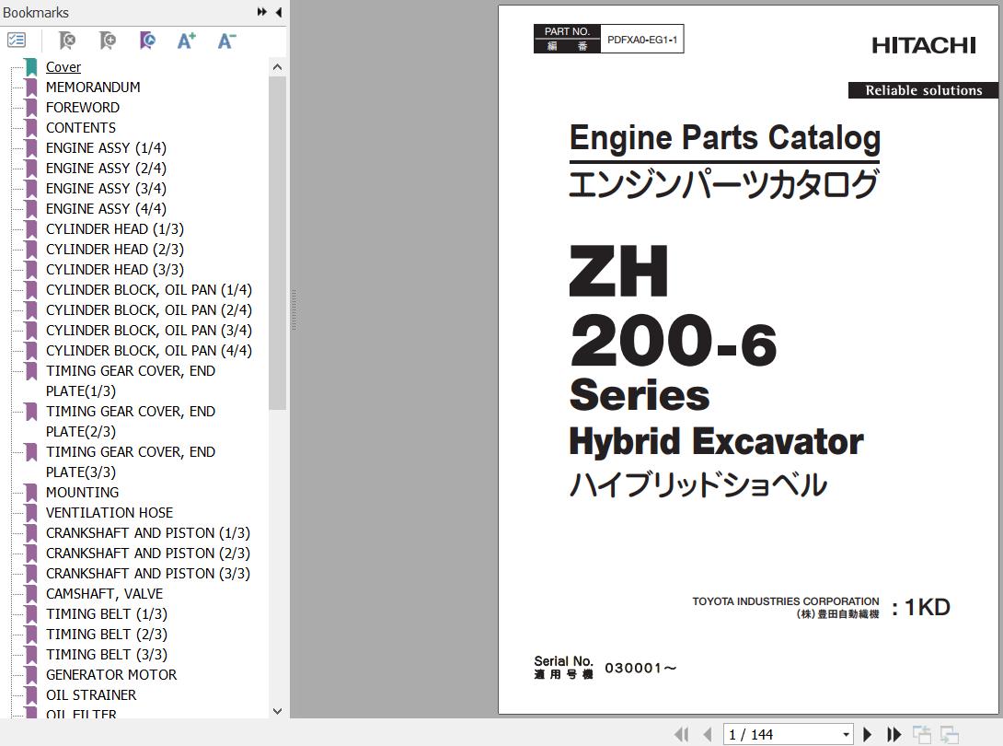Jump to the CONTENTS bookmark

pos(81,128)
